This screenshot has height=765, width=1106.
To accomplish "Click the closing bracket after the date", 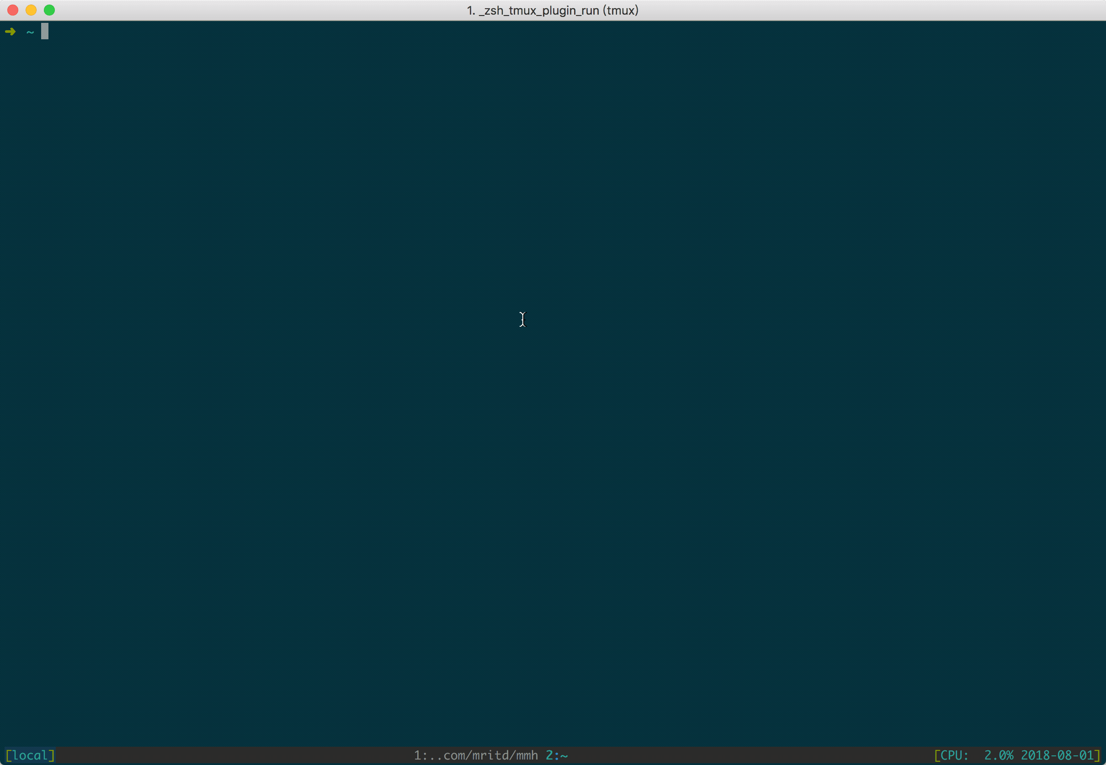I will (1097, 755).
